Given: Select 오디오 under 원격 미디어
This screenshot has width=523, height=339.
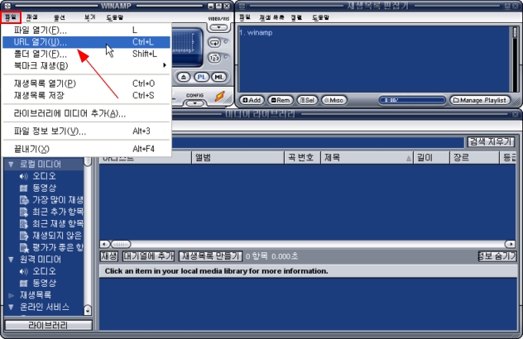Looking at the screenshot, I should 44,271.
